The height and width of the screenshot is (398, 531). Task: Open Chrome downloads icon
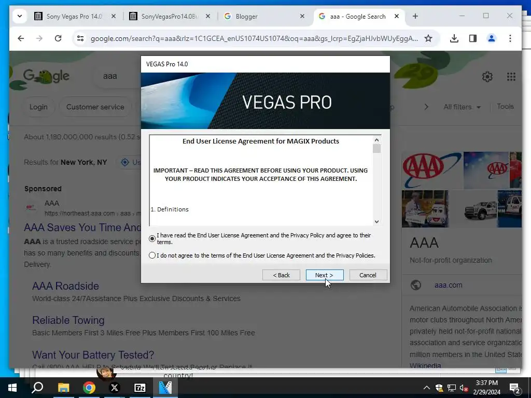pos(454,38)
